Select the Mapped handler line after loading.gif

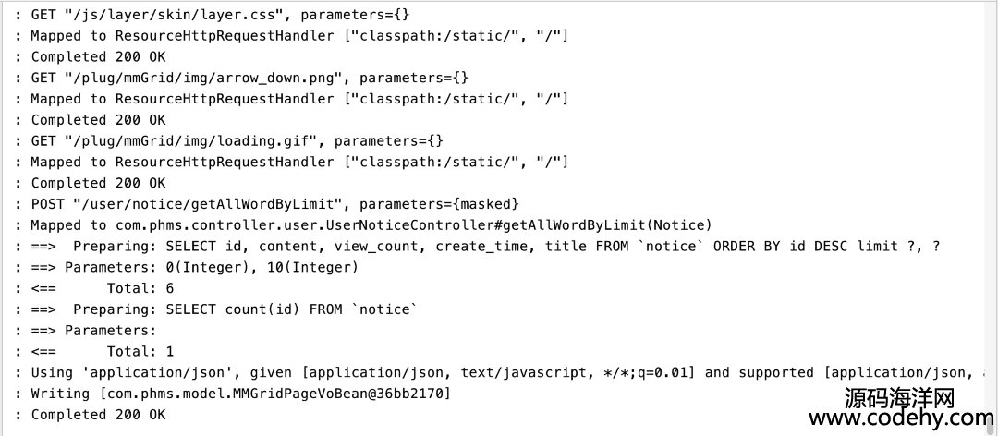pos(291,163)
